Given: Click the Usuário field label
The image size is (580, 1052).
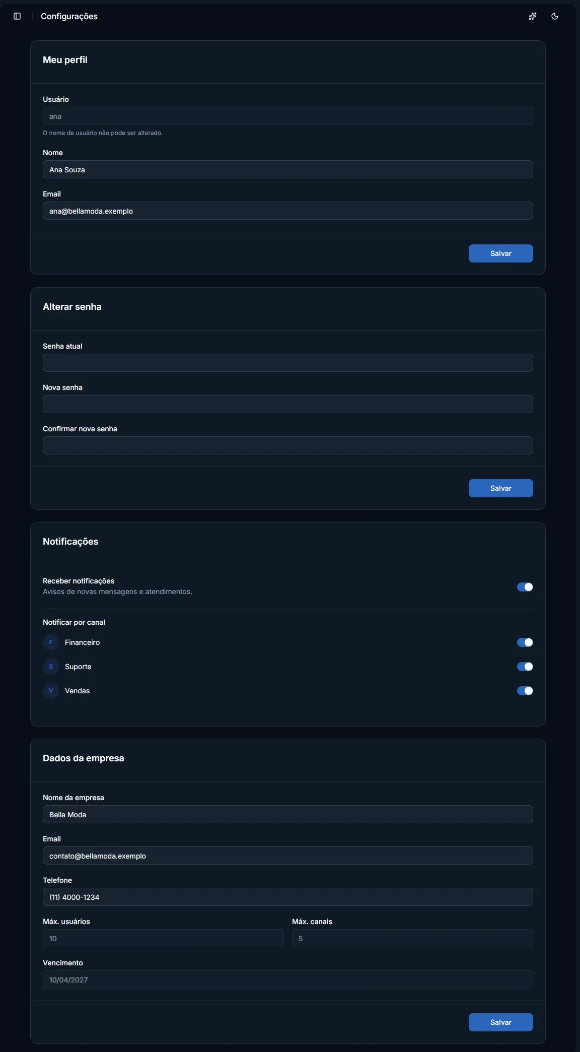Looking at the screenshot, I should tap(56, 99).
